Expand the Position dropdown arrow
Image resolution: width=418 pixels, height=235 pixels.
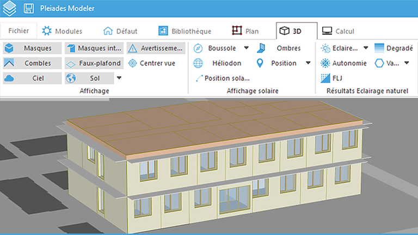[308, 63]
